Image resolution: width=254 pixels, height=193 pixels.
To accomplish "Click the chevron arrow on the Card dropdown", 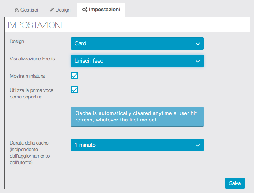I will point(198,44).
